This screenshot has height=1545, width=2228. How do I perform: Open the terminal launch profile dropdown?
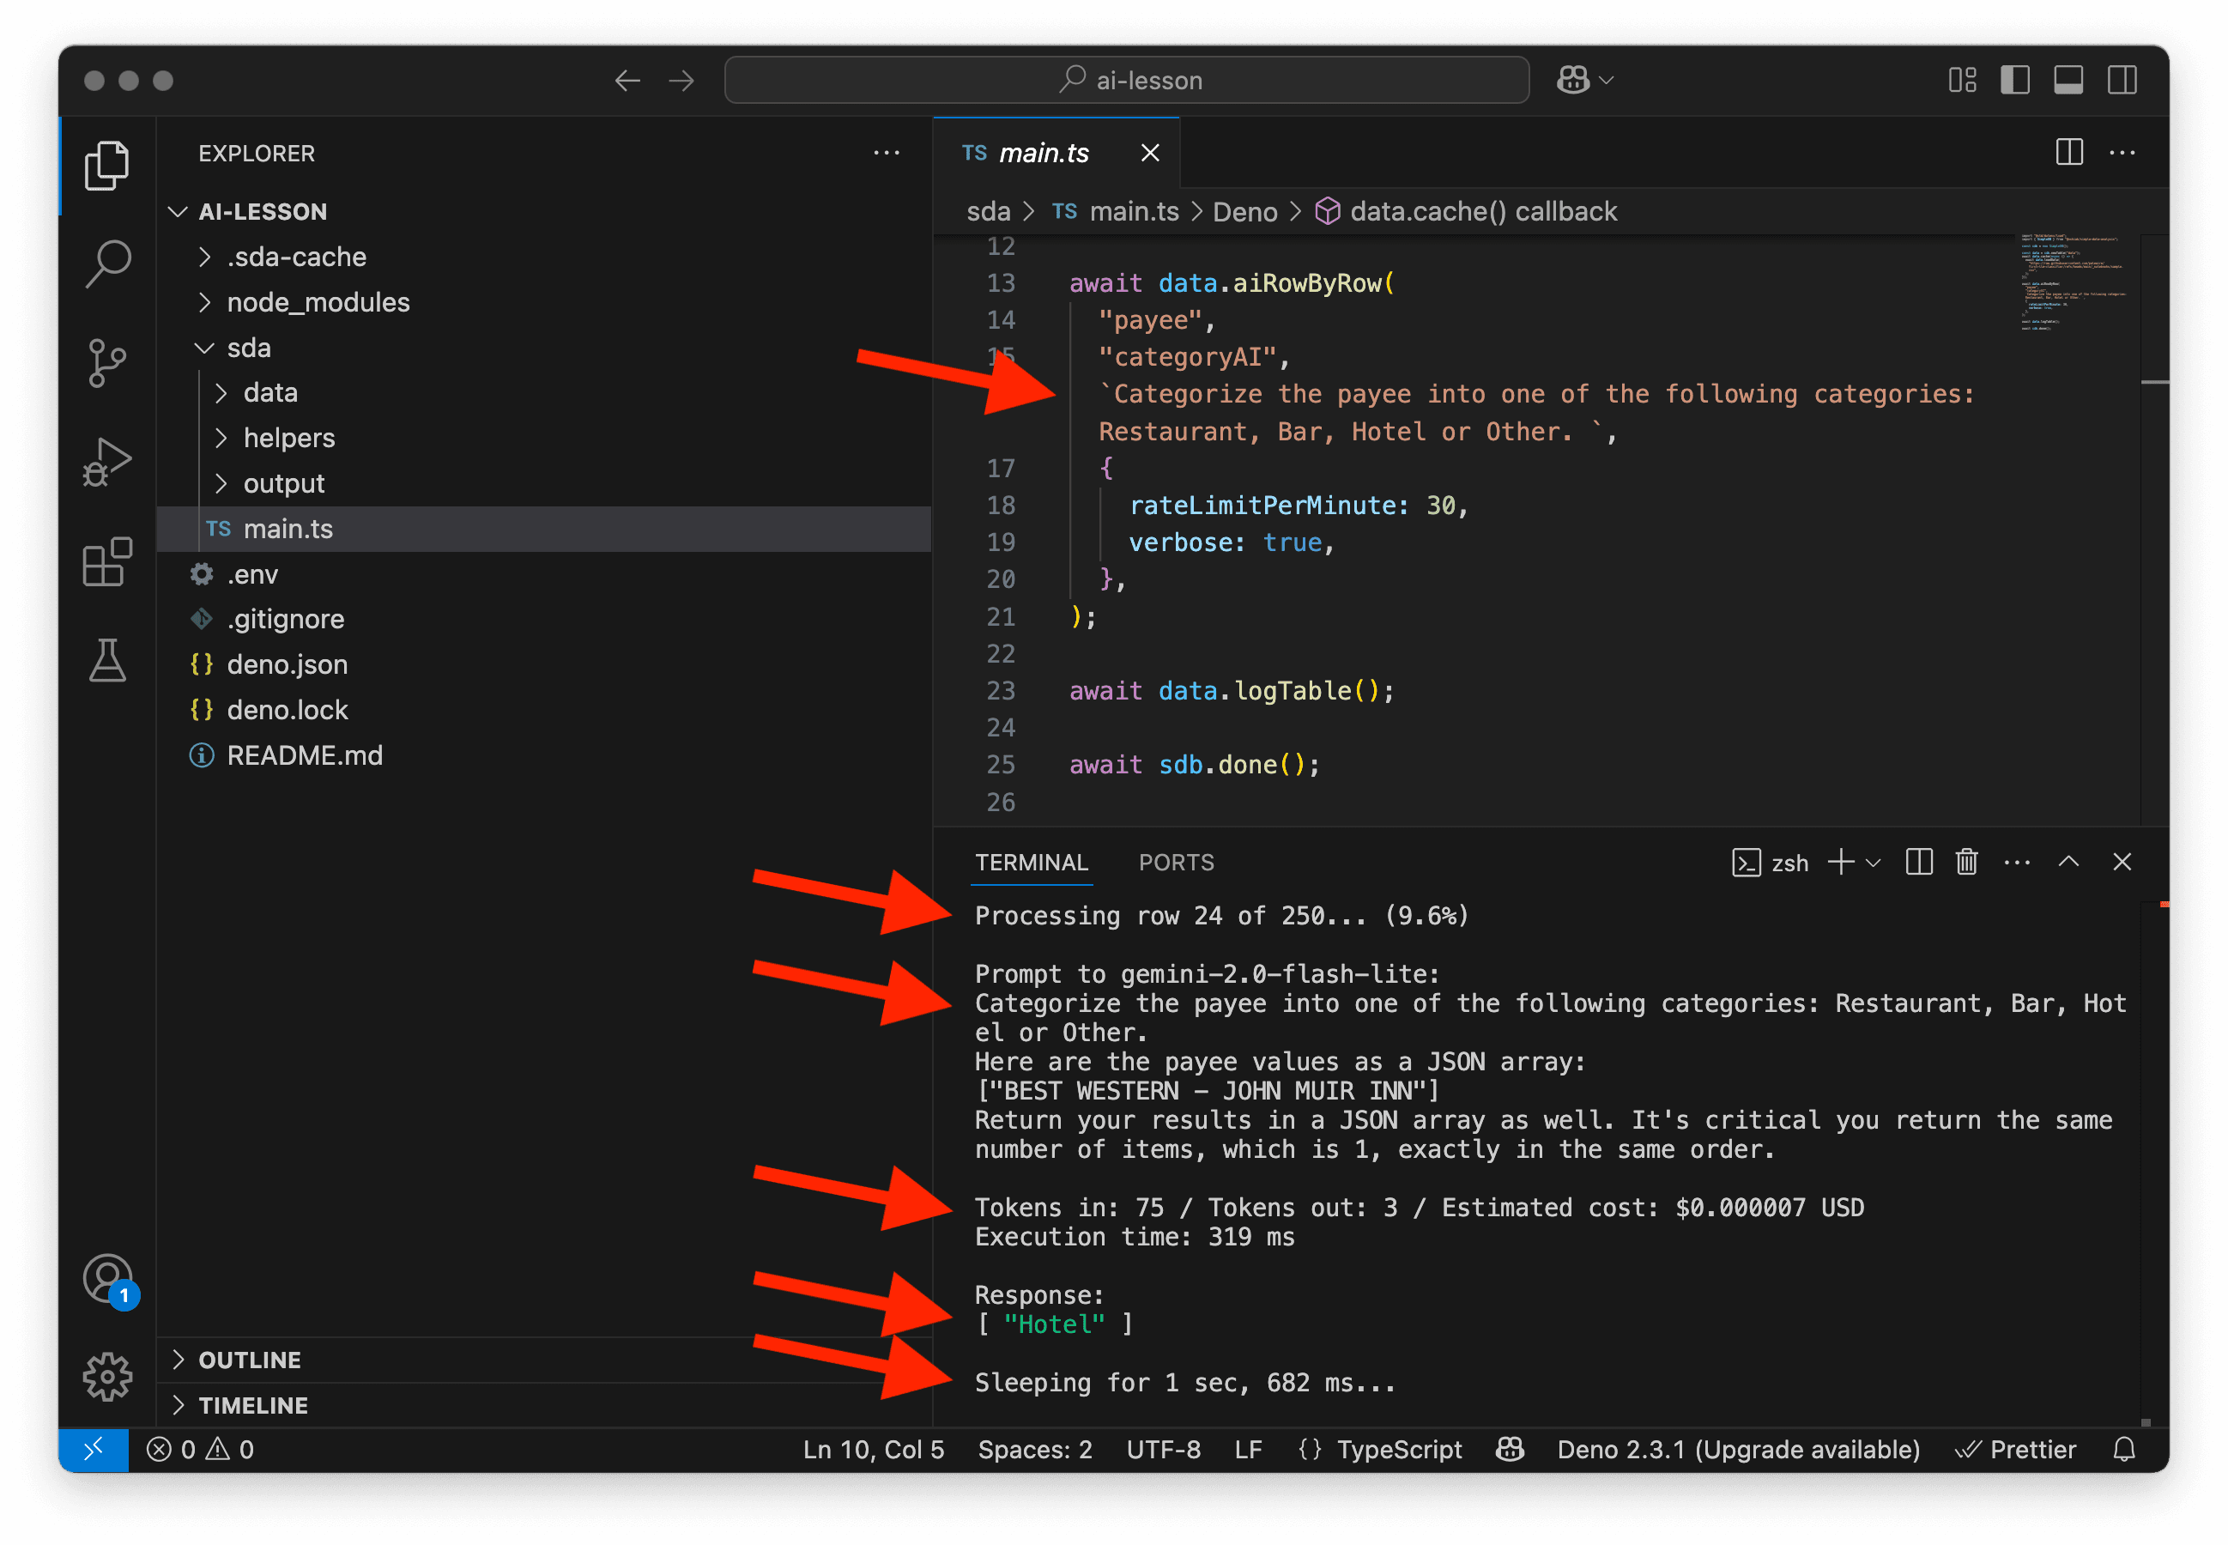(1873, 862)
